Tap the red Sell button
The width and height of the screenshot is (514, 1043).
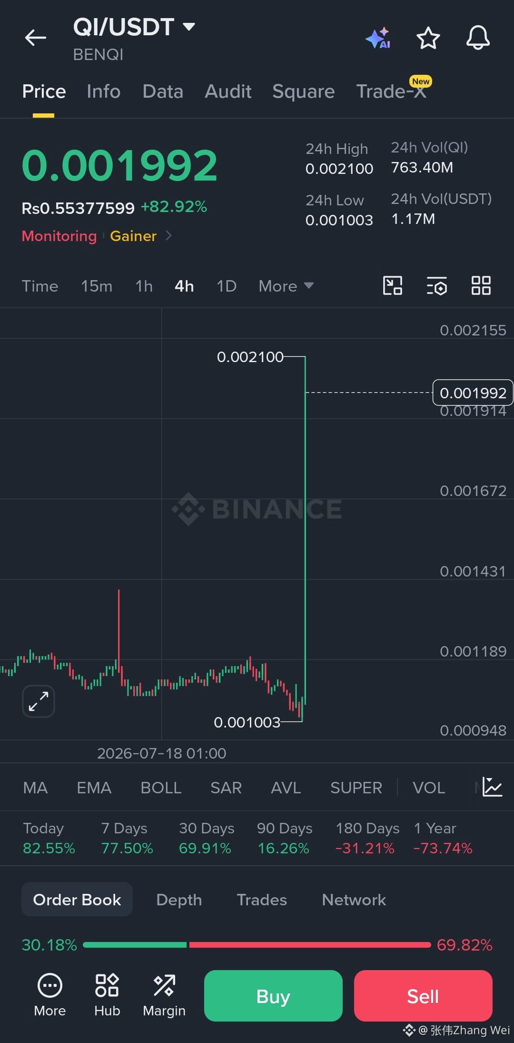[x=423, y=996]
